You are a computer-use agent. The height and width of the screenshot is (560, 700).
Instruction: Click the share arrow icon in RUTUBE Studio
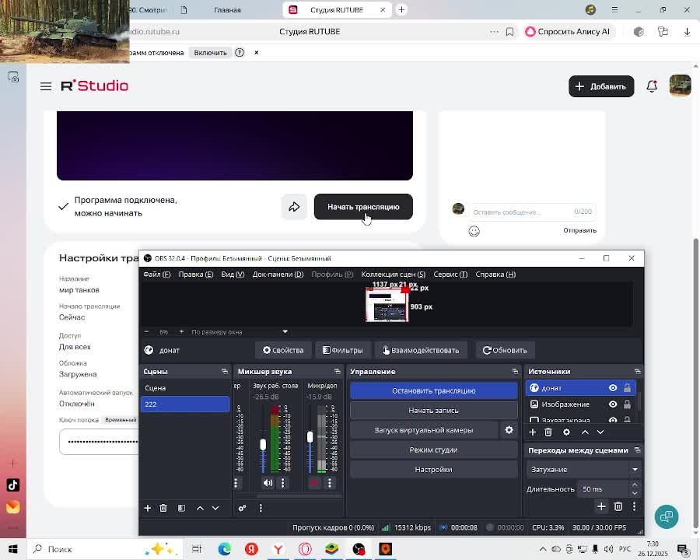[294, 207]
